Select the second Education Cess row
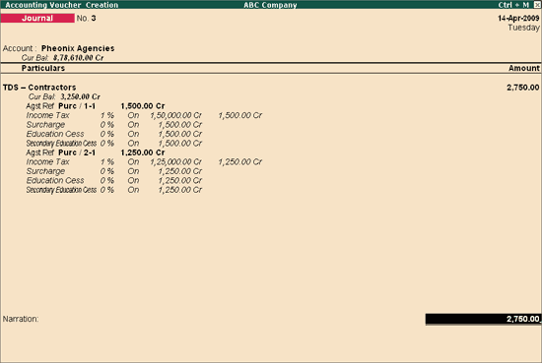Viewport: 542px width, 363px height. click(114, 180)
